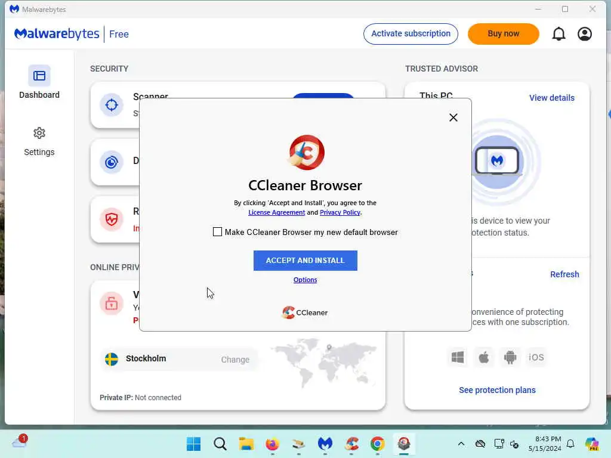Screen dimensions: 611x458
Task: Click Refresh in Trusted Advisor panel
Action: [x=564, y=274]
